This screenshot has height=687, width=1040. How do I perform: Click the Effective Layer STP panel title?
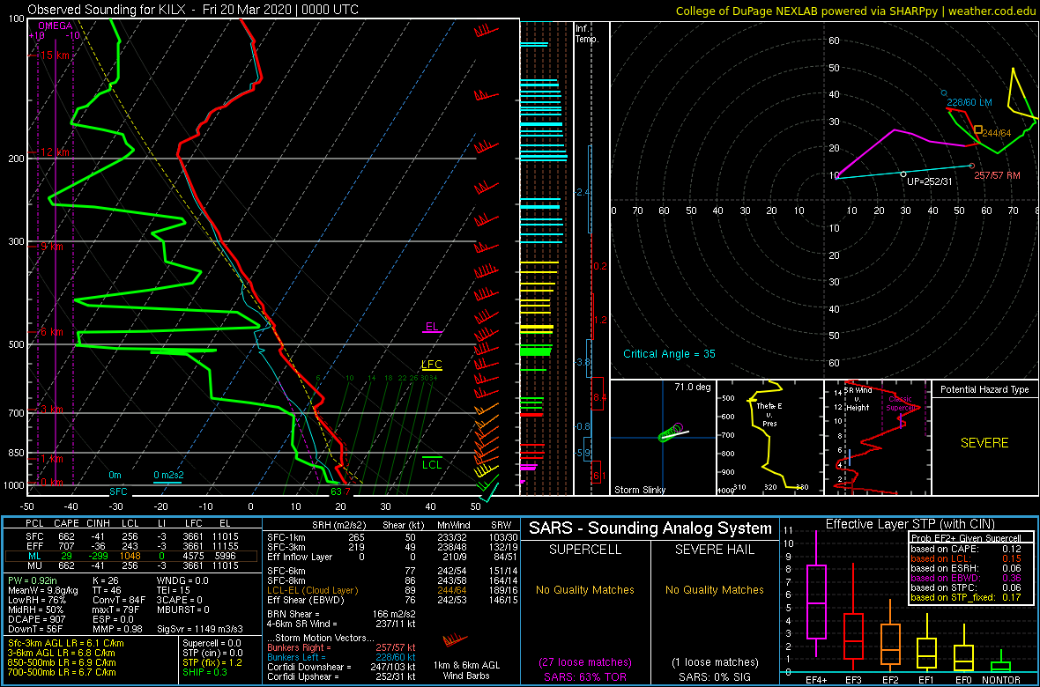point(909,525)
